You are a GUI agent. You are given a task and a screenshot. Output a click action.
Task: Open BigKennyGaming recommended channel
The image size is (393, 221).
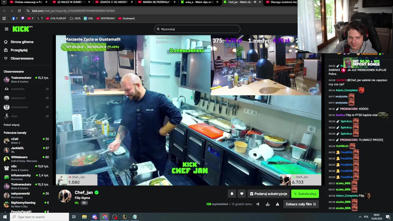tap(26, 204)
